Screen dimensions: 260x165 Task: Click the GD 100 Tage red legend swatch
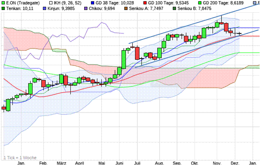click(x=145, y=3)
